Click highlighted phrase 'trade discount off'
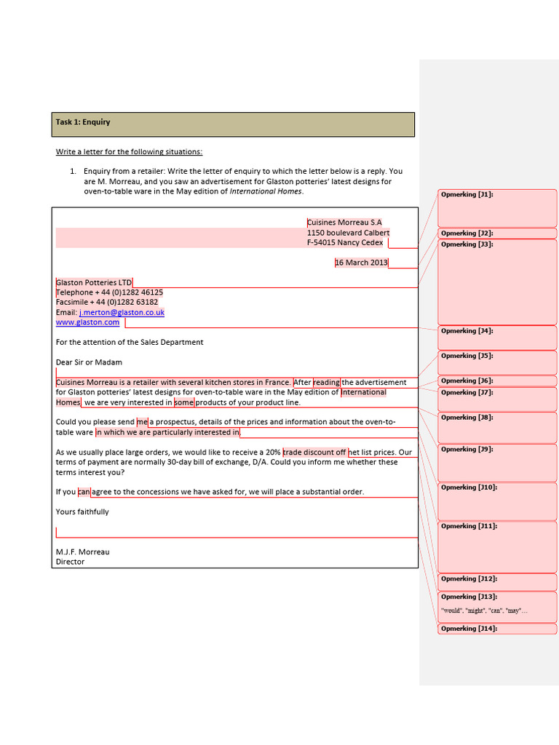Viewport: 559px width, 745px height. (x=314, y=453)
